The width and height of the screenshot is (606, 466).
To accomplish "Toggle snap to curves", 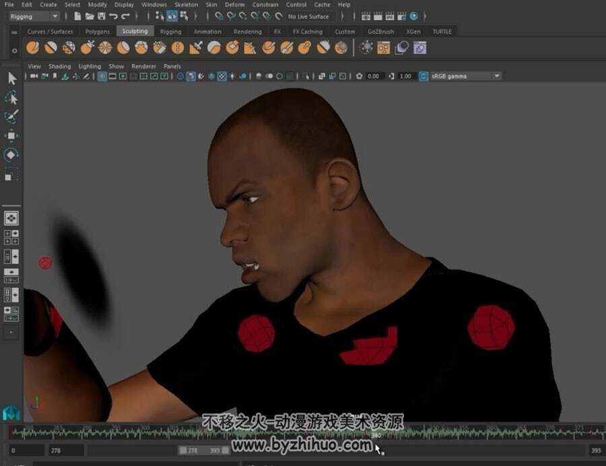I will pos(231,16).
